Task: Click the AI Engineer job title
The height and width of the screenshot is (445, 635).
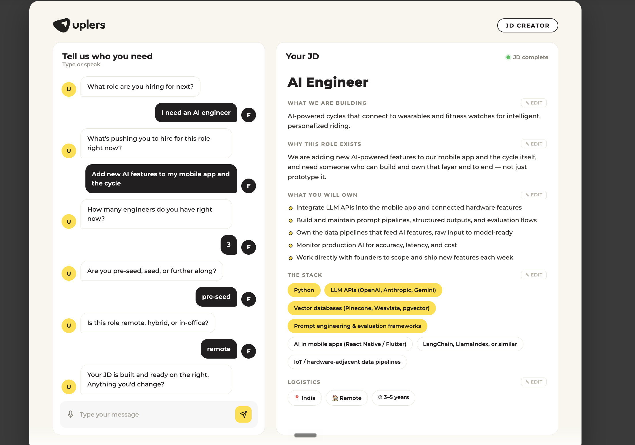Action: (328, 82)
